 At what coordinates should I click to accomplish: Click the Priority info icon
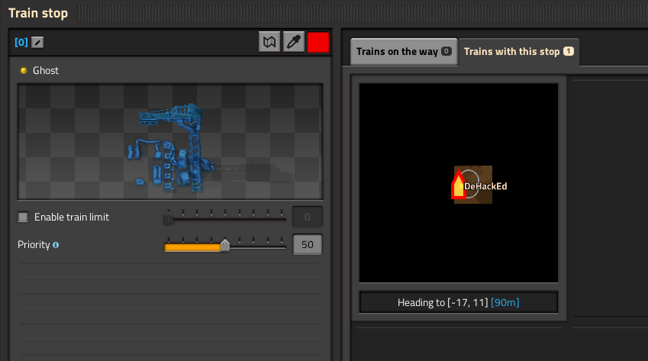56,245
